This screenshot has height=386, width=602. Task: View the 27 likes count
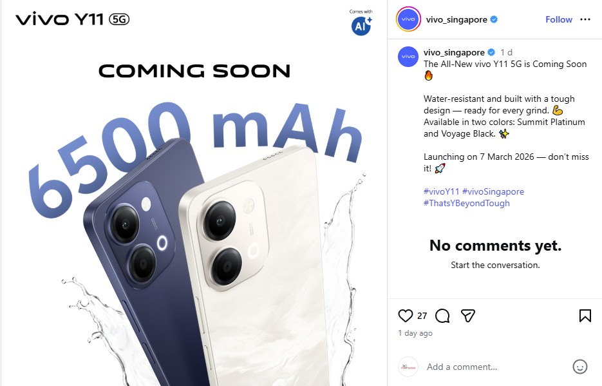422,316
